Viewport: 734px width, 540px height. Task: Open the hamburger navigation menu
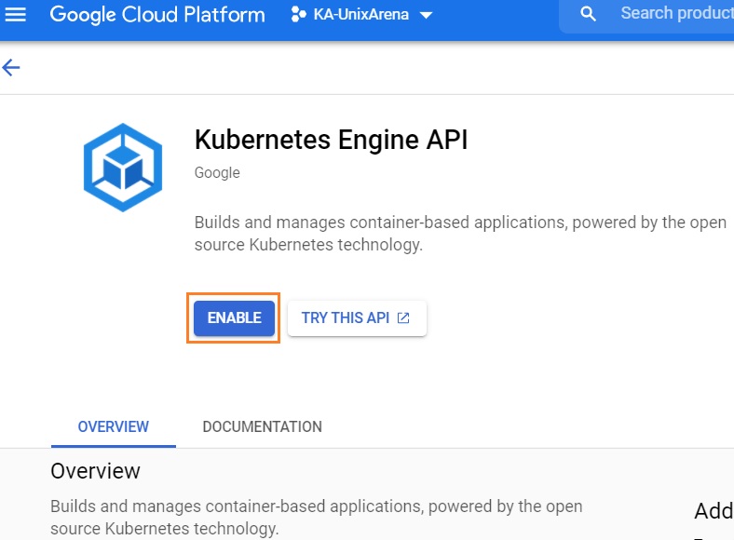tap(16, 15)
